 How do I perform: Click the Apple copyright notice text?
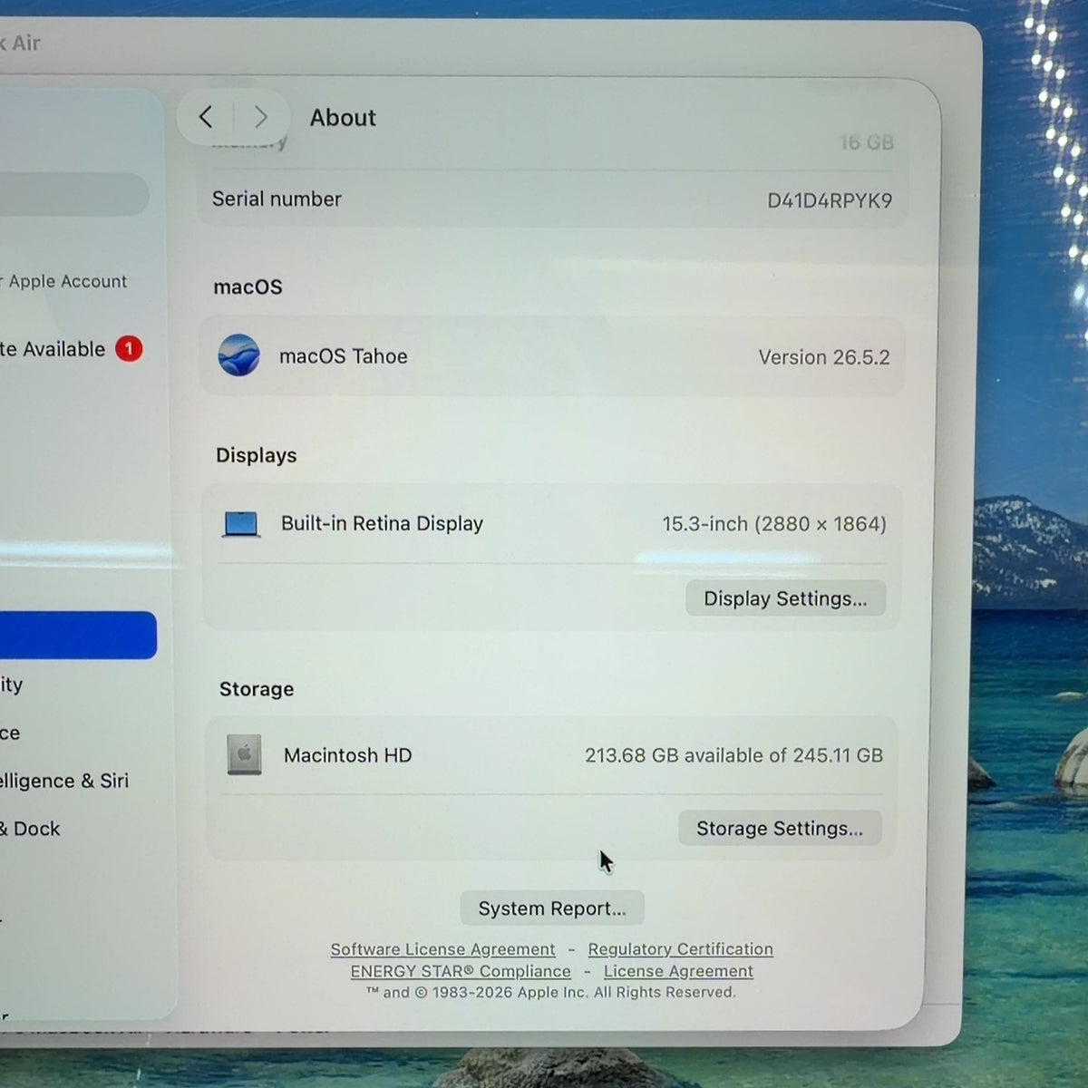551,993
